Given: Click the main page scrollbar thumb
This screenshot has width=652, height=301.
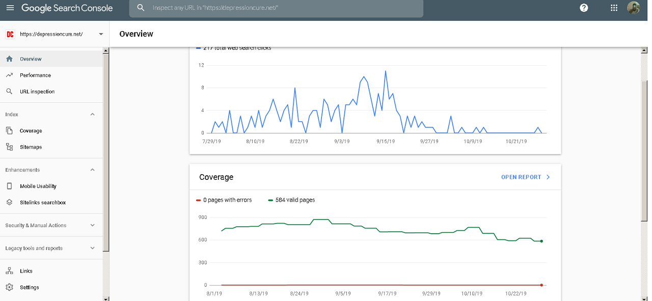Looking at the screenshot, I should (x=644, y=150).
